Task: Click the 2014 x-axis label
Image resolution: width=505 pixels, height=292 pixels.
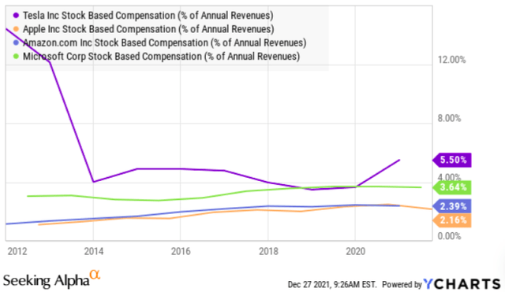Action: coord(94,251)
